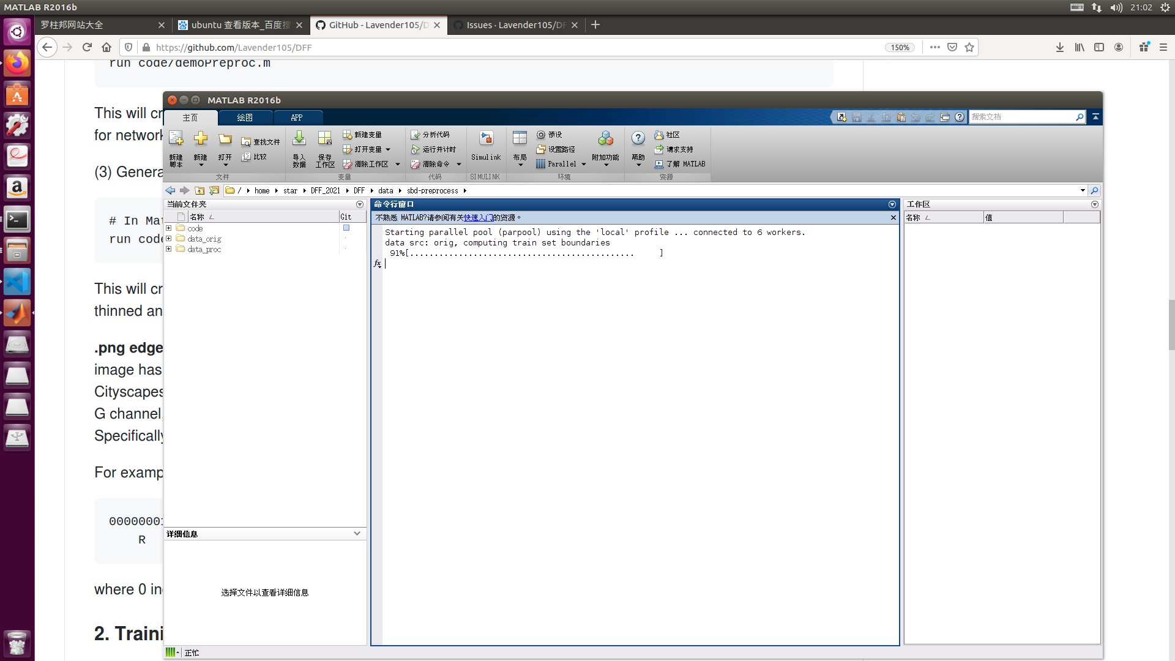
Task: Click the 搜索文档 search documentation field
Action: point(1022,117)
